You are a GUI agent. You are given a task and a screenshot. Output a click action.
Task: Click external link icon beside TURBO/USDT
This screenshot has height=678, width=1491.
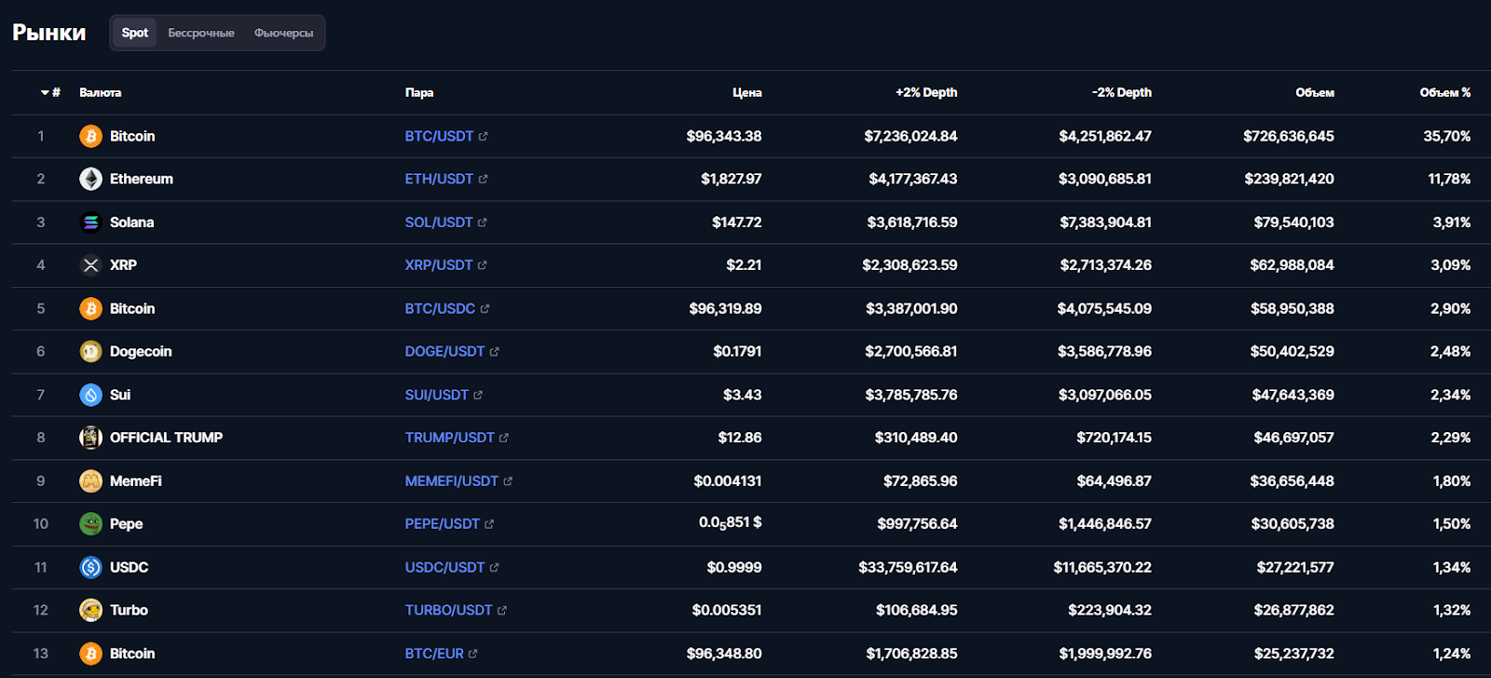[501, 611]
